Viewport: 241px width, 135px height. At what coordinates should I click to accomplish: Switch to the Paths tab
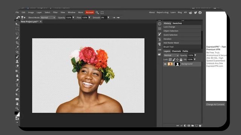185,51
